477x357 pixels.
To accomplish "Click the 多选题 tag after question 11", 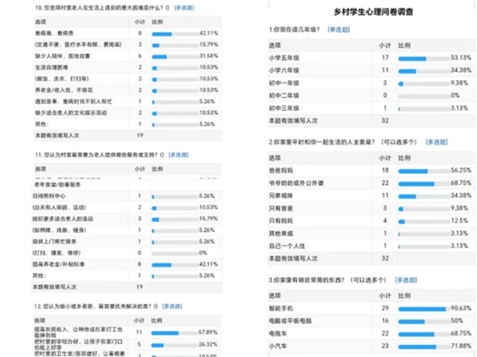I will point(178,155).
